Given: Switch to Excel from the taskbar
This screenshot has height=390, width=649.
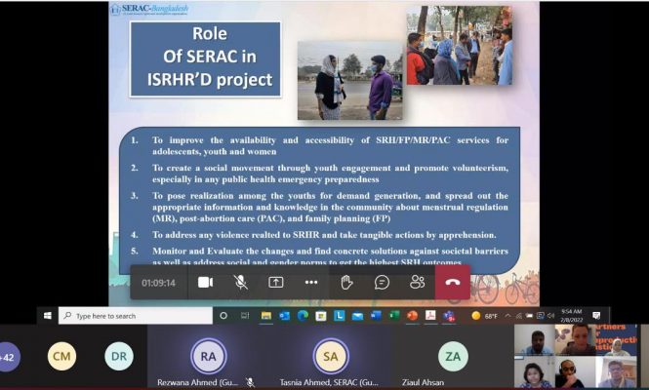Looking at the screenshot, I should [x=394, y=316].
